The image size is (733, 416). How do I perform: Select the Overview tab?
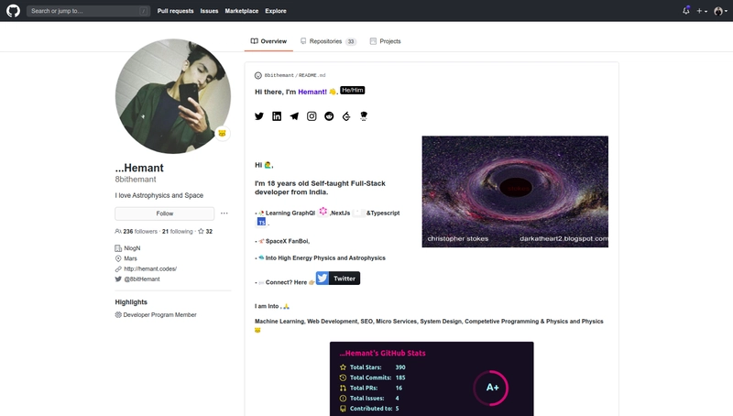pyautogui.click(x=268, y=41)
